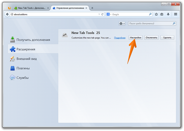Open URL history dropdown arrow
The width and height of the screenshot is (184, 131).
pos(99,14)
